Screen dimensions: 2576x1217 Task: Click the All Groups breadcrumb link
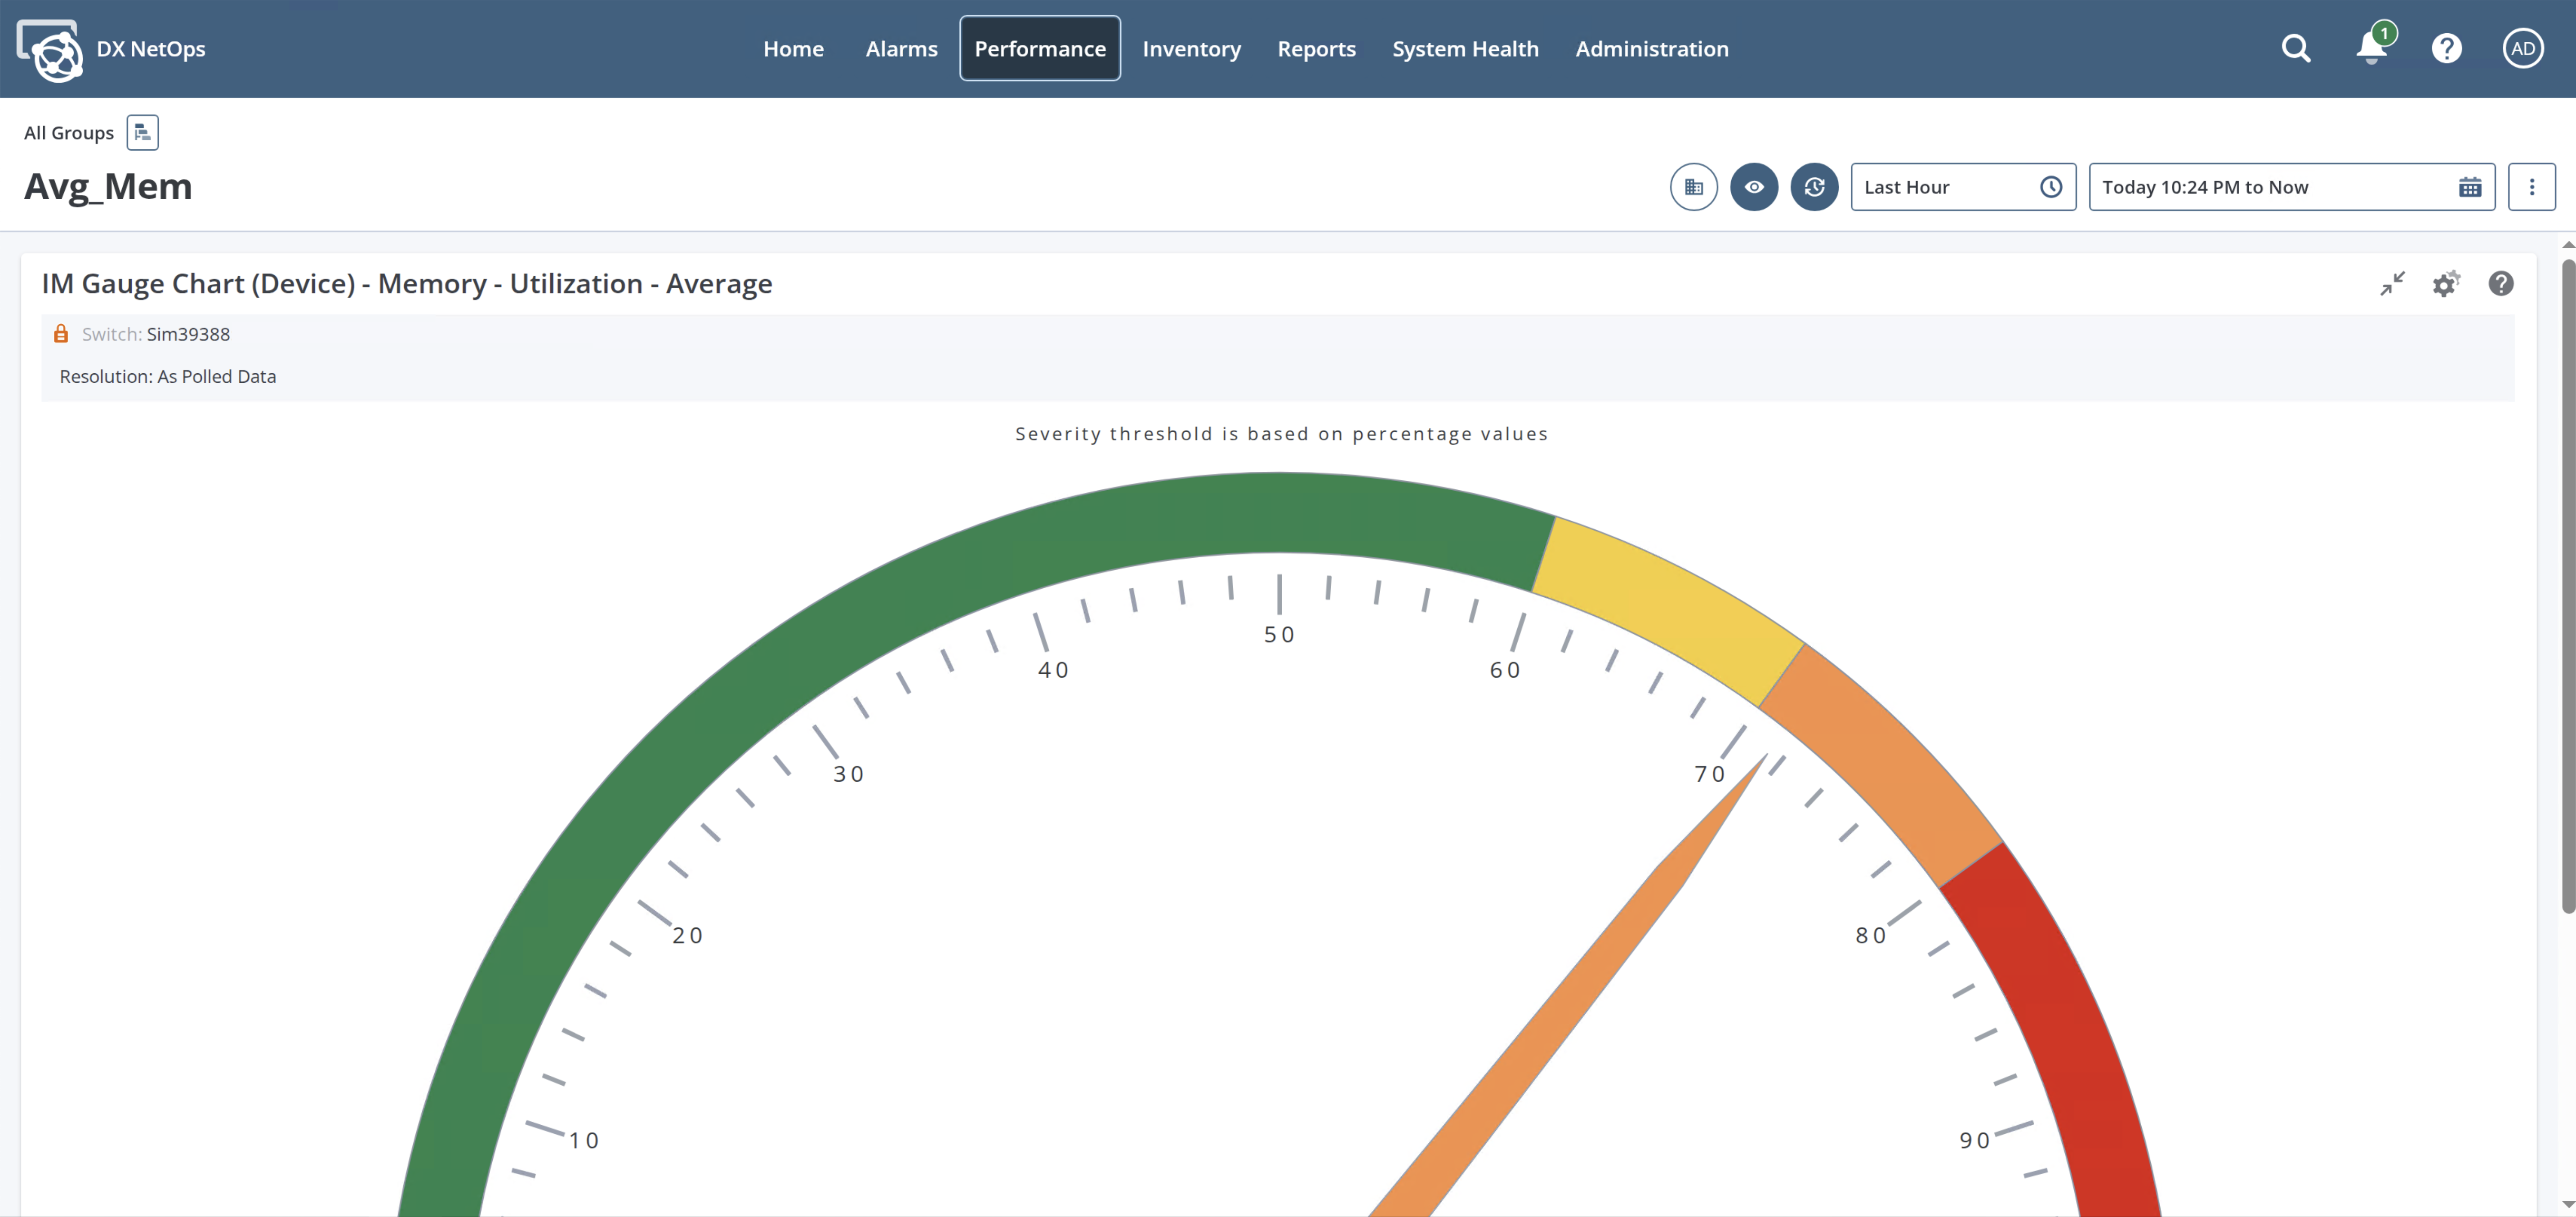(69, 133)
